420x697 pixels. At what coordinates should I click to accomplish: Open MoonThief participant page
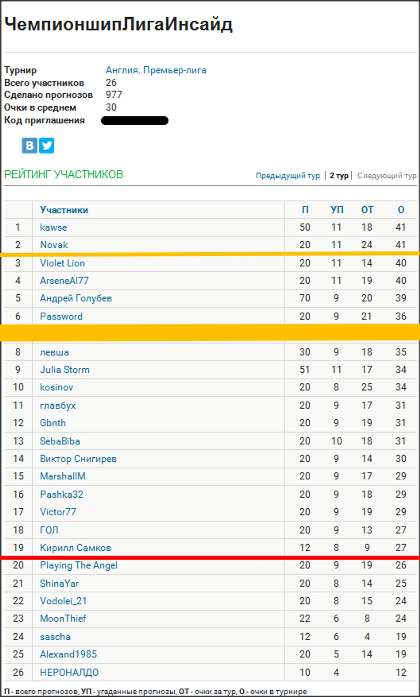coord(63,618)
